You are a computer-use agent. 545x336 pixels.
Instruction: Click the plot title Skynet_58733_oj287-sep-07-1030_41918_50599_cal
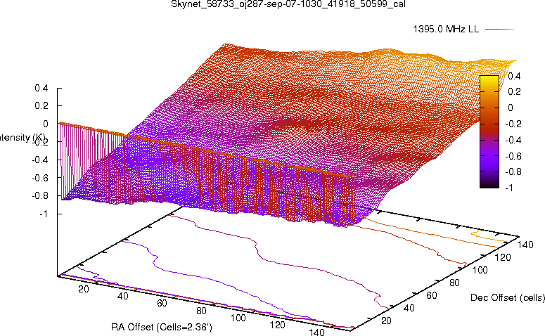point(288,4)
